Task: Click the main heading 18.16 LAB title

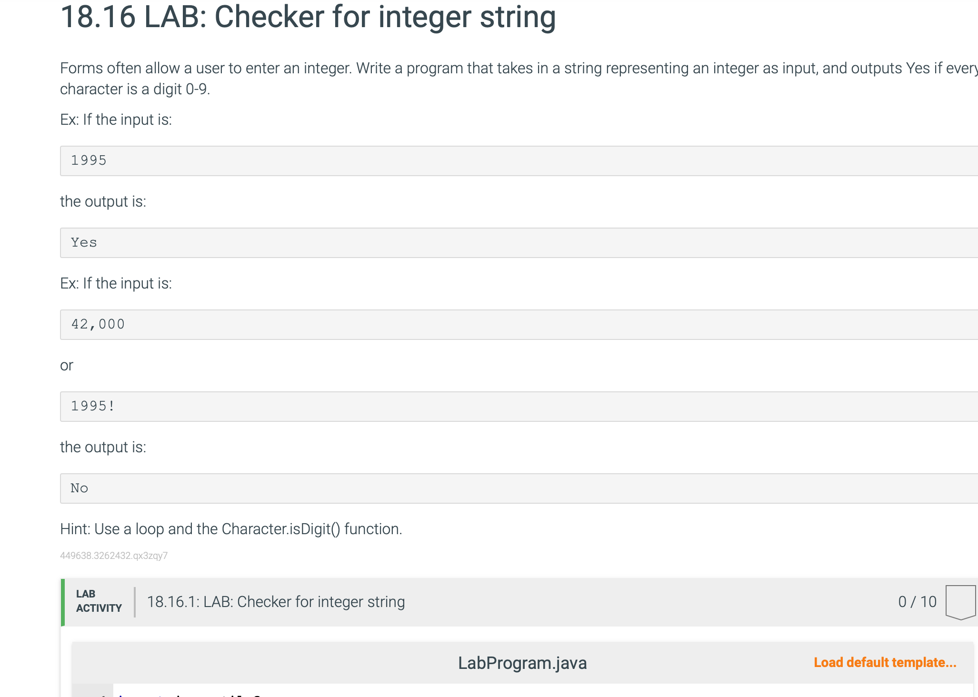Action: tap(308, 17)
